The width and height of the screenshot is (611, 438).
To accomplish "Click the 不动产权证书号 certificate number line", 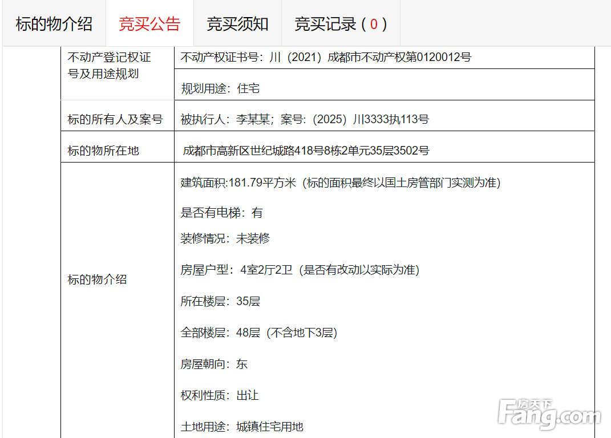I will pyautogui.click(x=326, y=57).
